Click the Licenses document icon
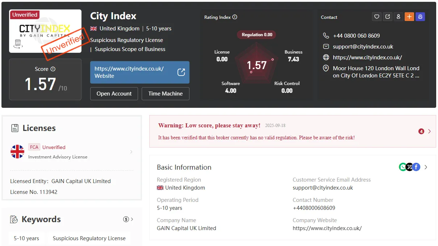 pyautogui.click(x=15, y=128)
